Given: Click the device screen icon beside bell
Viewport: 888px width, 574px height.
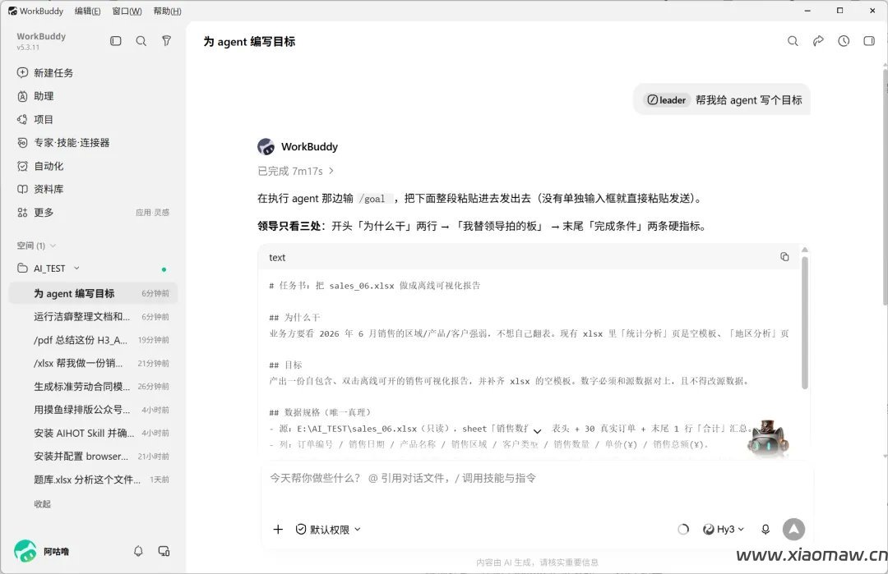Looking at the screenshot, I should (164, 551).
